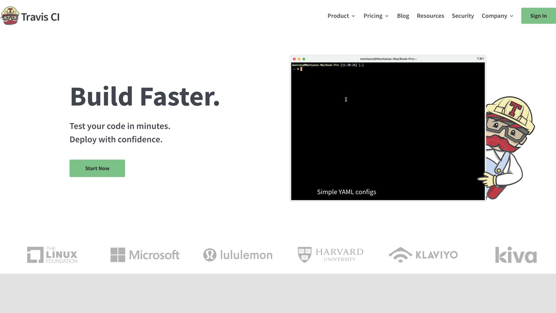
Task: Click the lululemon logo
Action: (238, 255)
